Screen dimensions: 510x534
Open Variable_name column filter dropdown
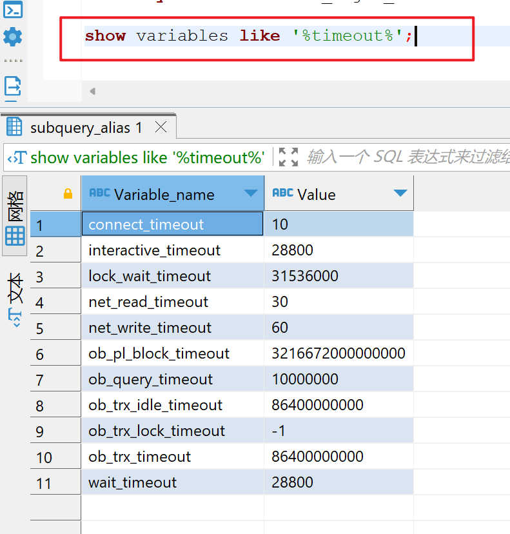pyautogui.click(x=251, y=193)
